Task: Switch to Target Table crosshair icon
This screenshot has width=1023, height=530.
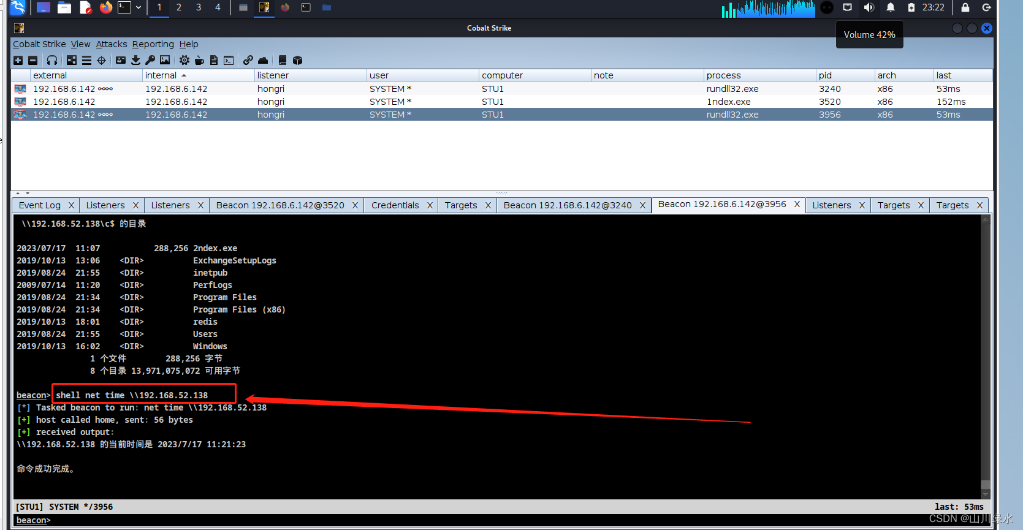Action: pyautogui.click(x=101, y=60)
